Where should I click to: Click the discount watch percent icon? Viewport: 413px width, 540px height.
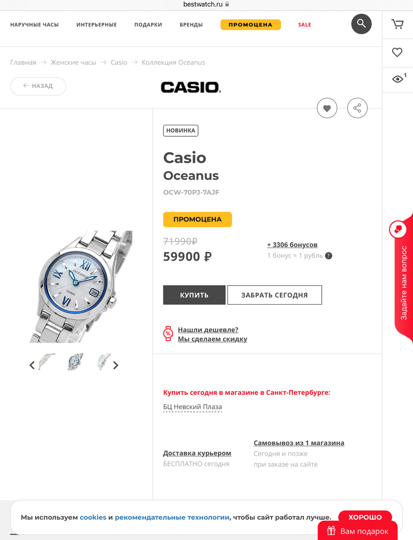(x=168, y=334)
